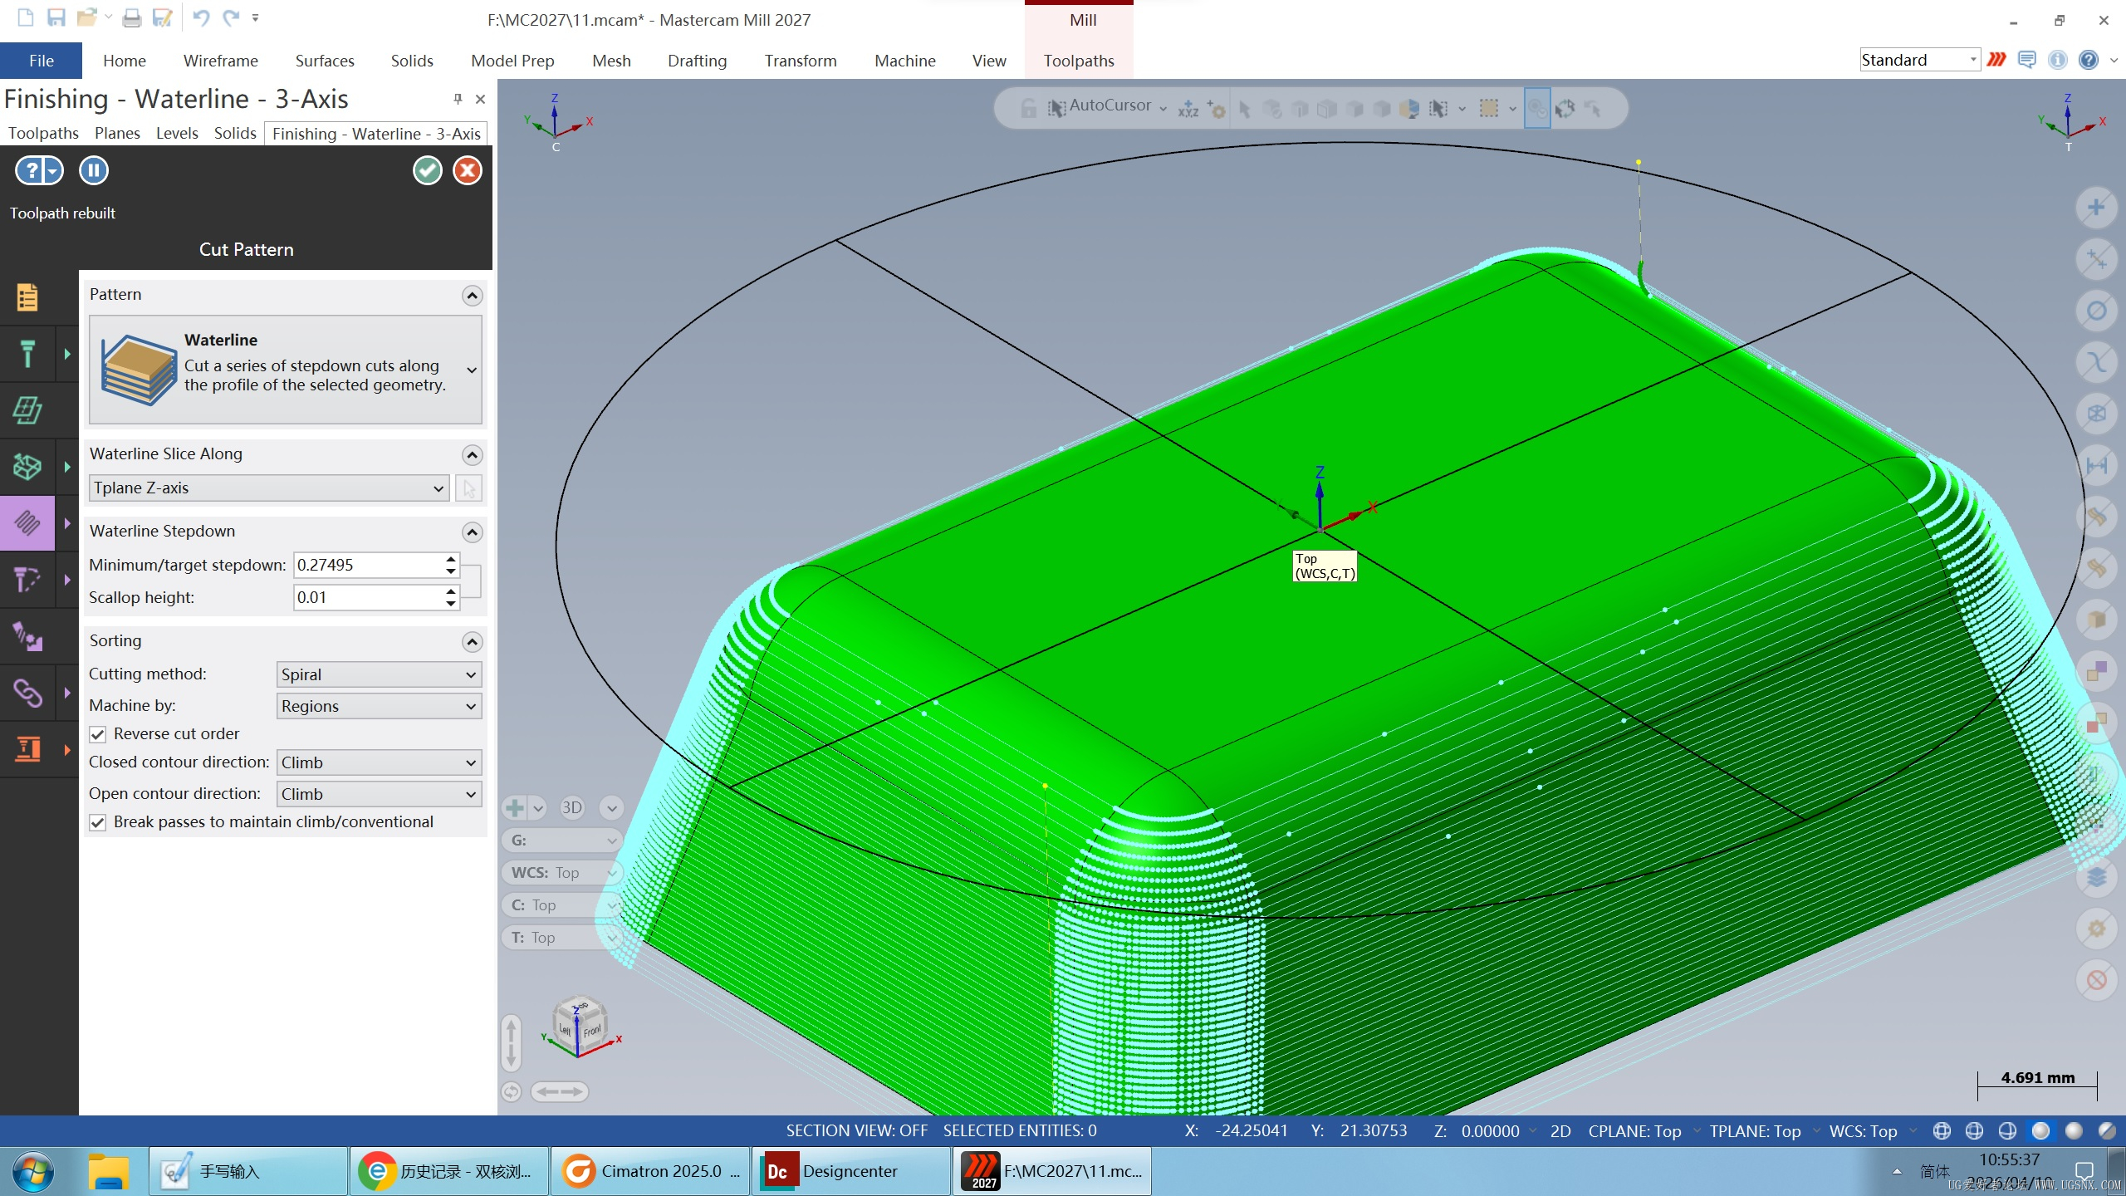
Task: Switch to the Levels manager tab
Action: (x=177, y=133)
